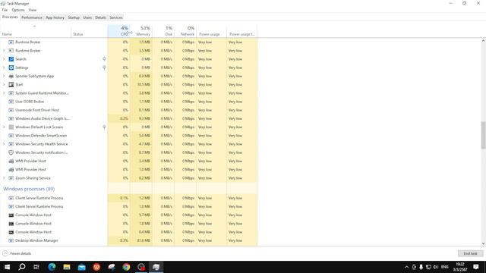
Task: Select Windows Defender SmartScreen row
Action: click(x=128, y=136)
